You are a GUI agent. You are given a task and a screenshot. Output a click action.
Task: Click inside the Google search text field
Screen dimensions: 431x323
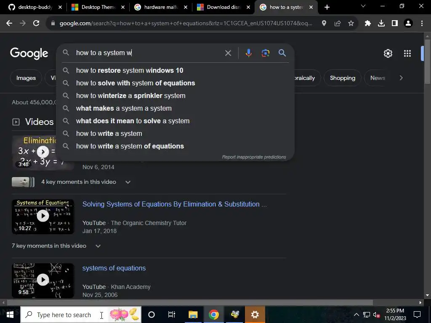[149, 53]
